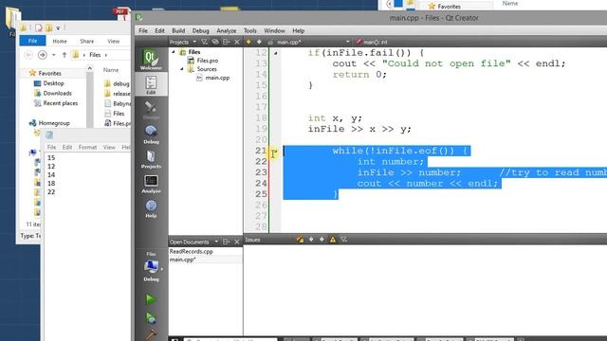Open Help mode in sidebar
The image size is (607, 341).
(151, 208)
